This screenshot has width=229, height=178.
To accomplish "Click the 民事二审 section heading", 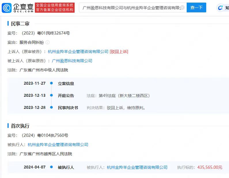I will (x=20, y=24).
